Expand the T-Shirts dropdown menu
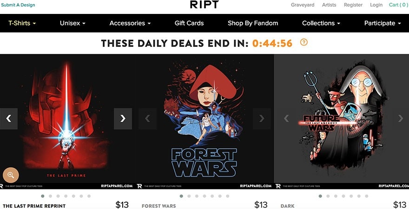Viewport: 409px width, 209px height. (x=22, y=23)
